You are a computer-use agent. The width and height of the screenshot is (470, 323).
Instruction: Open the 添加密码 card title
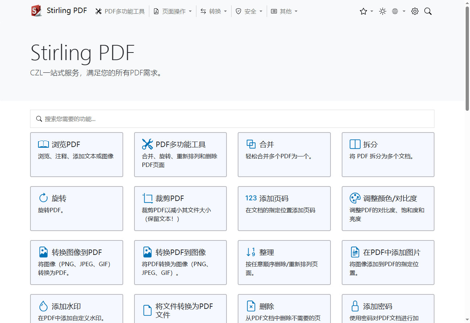(378, 306)
